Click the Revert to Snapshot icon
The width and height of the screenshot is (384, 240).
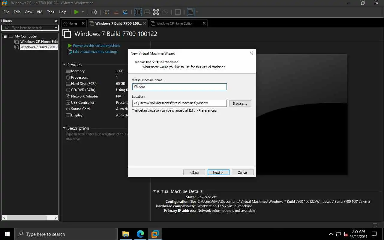[116, 12]
